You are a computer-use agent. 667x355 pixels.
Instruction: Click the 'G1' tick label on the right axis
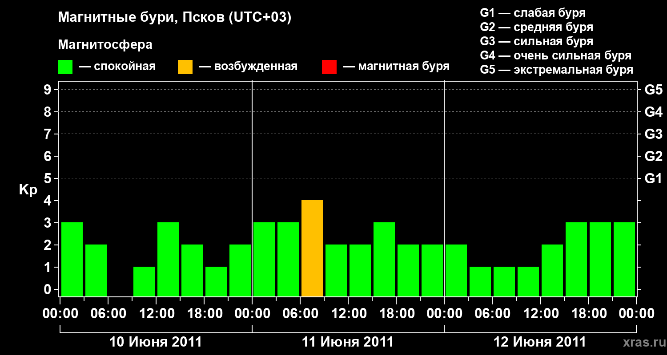pyautogui.click(x=653, y=178)
